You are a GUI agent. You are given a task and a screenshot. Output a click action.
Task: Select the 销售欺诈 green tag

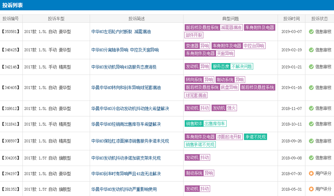point(194,124)
